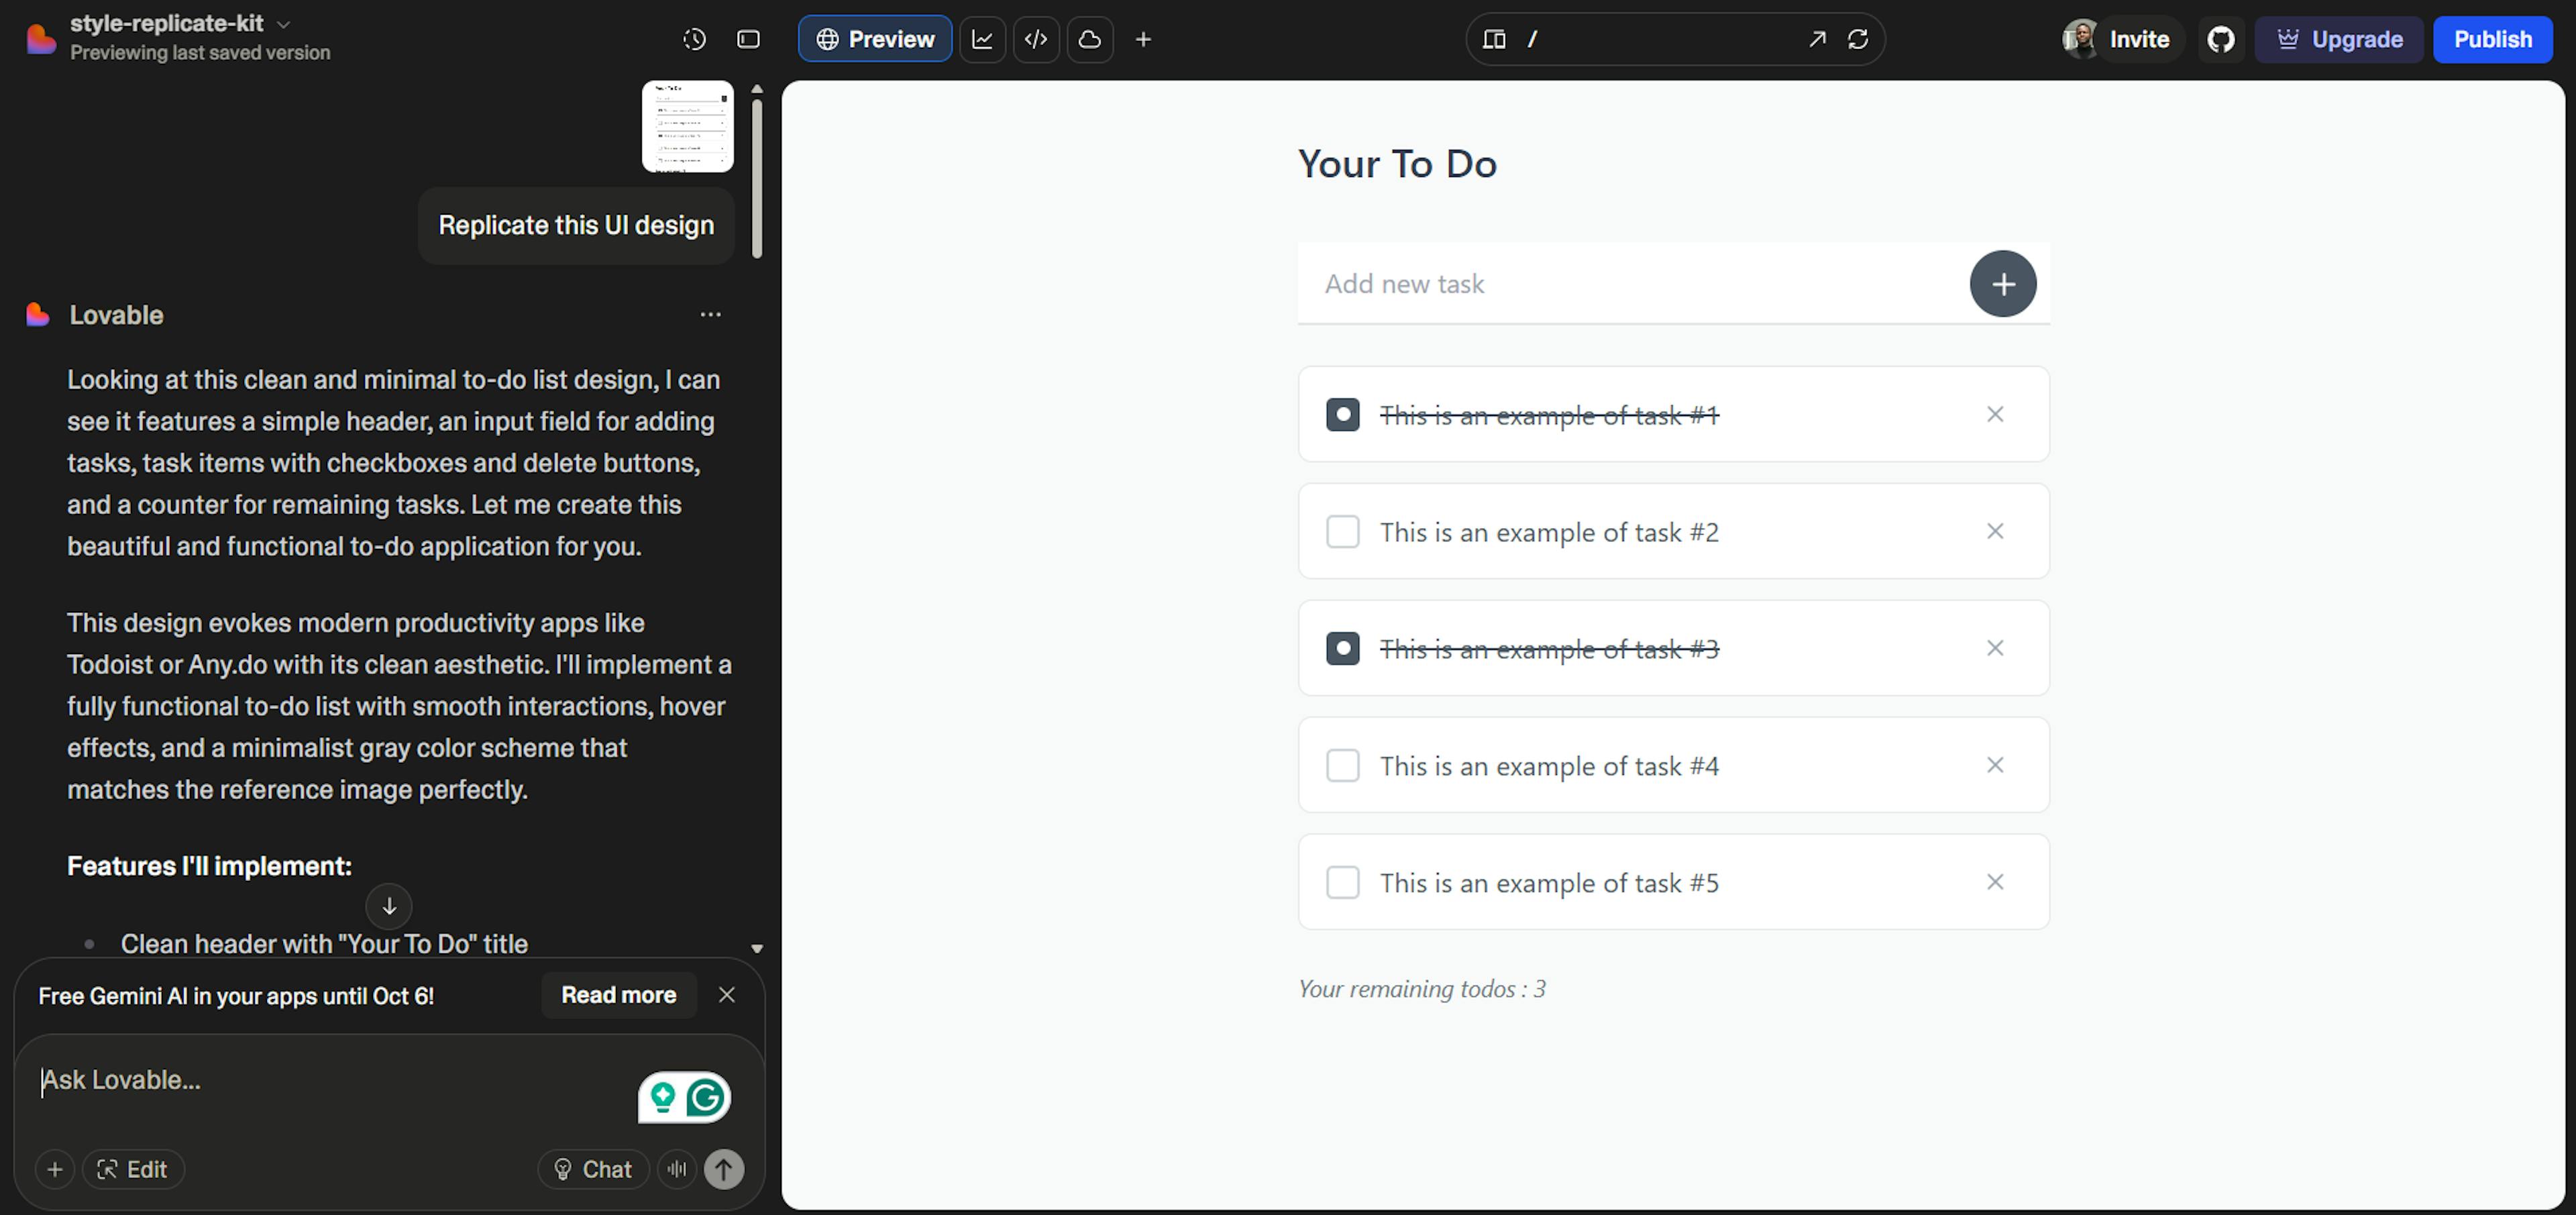
Task: Select the Preview tab
Action: pos(874,39)
